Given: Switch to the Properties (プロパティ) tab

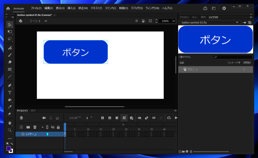Looking at the screenshot, I should pyautogui.click(x=184, y=17).
